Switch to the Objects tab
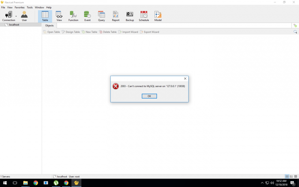The image size is (299, 187). point(49,26)
